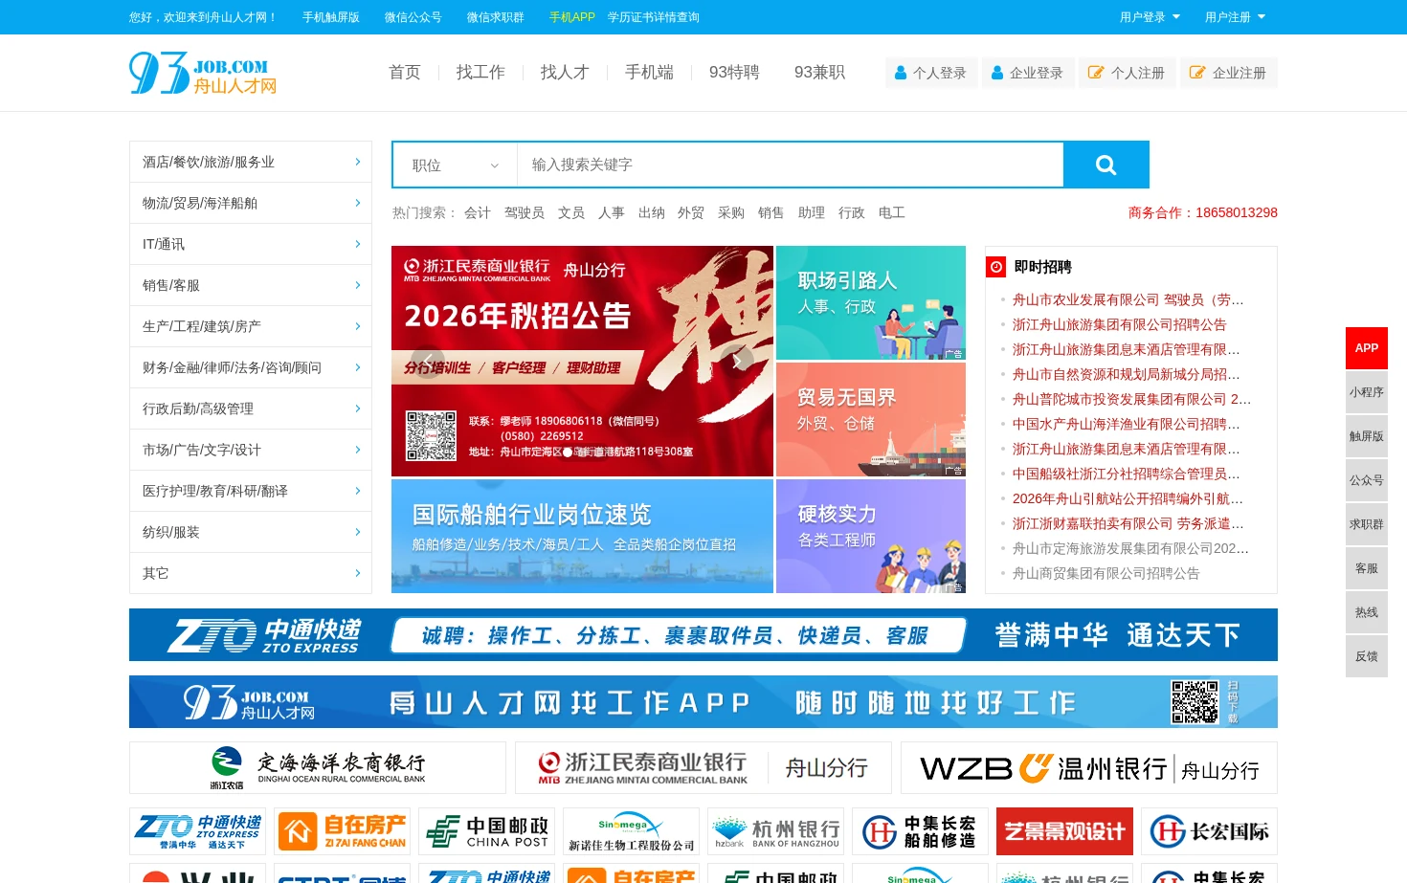Expand the 用户注册 dropdown
1407x883 pixels.
point(1236,17)
